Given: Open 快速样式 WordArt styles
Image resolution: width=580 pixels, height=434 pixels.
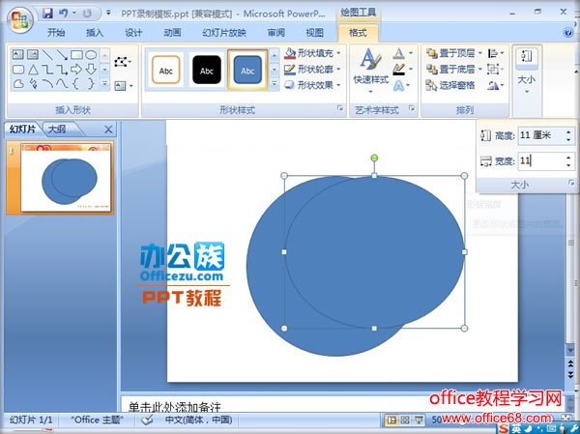Looking at the screenshot, I should point(370,70).
